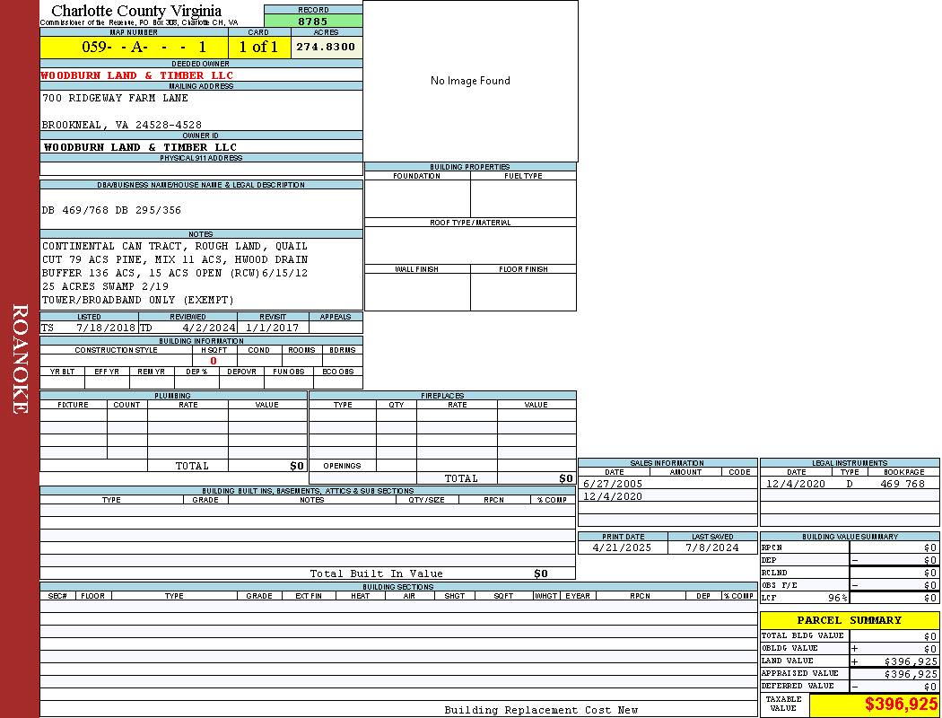942x718 pixels.
Task: Click the acres value 274.8300
Action: click(x=327, y=47)
